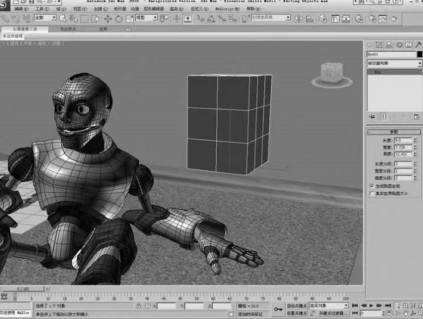Open the 视图 reference coordinate dropdown

pos(146,18)
